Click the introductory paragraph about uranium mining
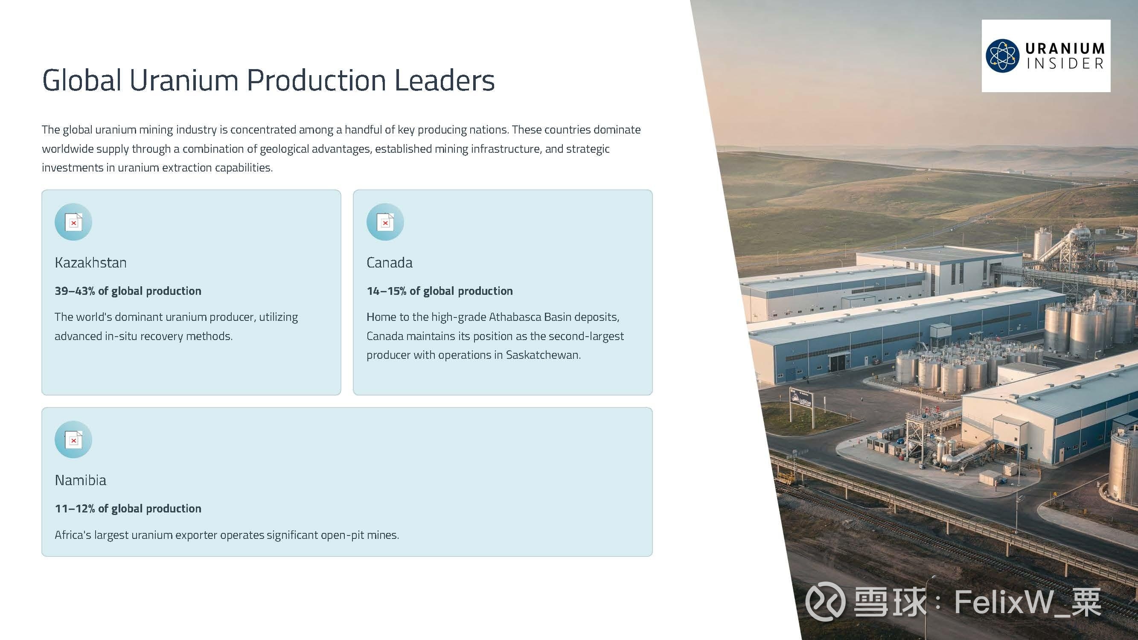Image resolution: width=1138 pixels, height=640 pixels. point(341,149)
